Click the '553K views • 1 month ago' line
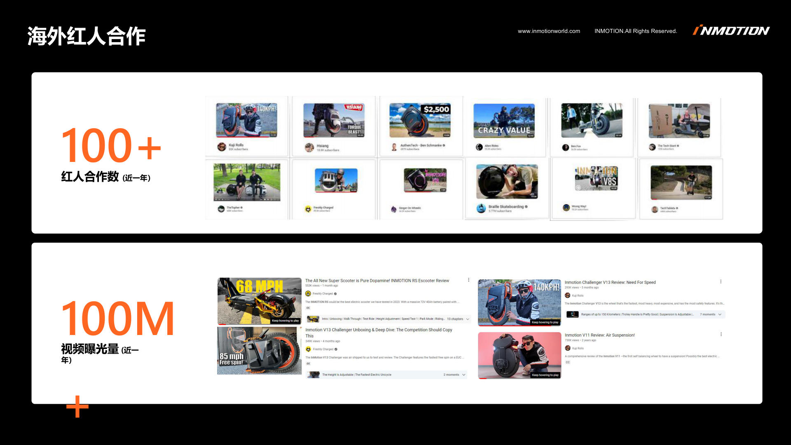Image resolution: width=791 pixels, height=445 pixels. pyautogui.click(x=321, y=286)
